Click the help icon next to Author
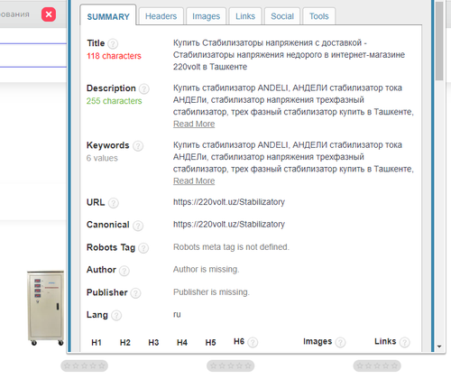The image size is (451, 379). coord(124,271)
